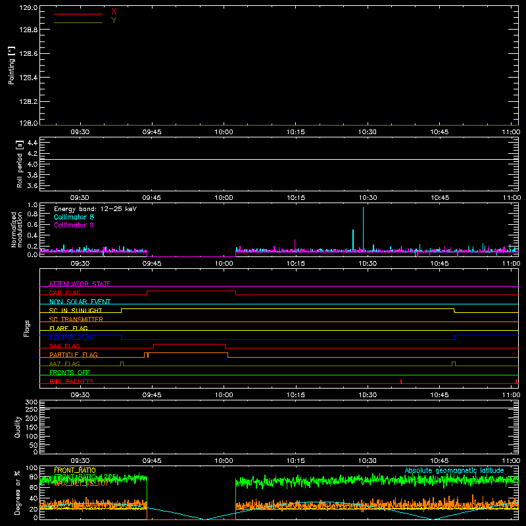This screenshot has height=526, width=526.
Task: Click the 0.4 modulation tick label
Action: tap(32, 235)
